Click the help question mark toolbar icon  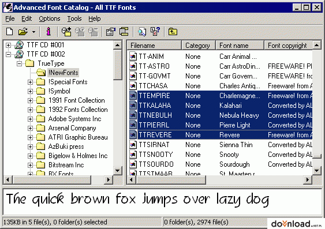[155, 32]
